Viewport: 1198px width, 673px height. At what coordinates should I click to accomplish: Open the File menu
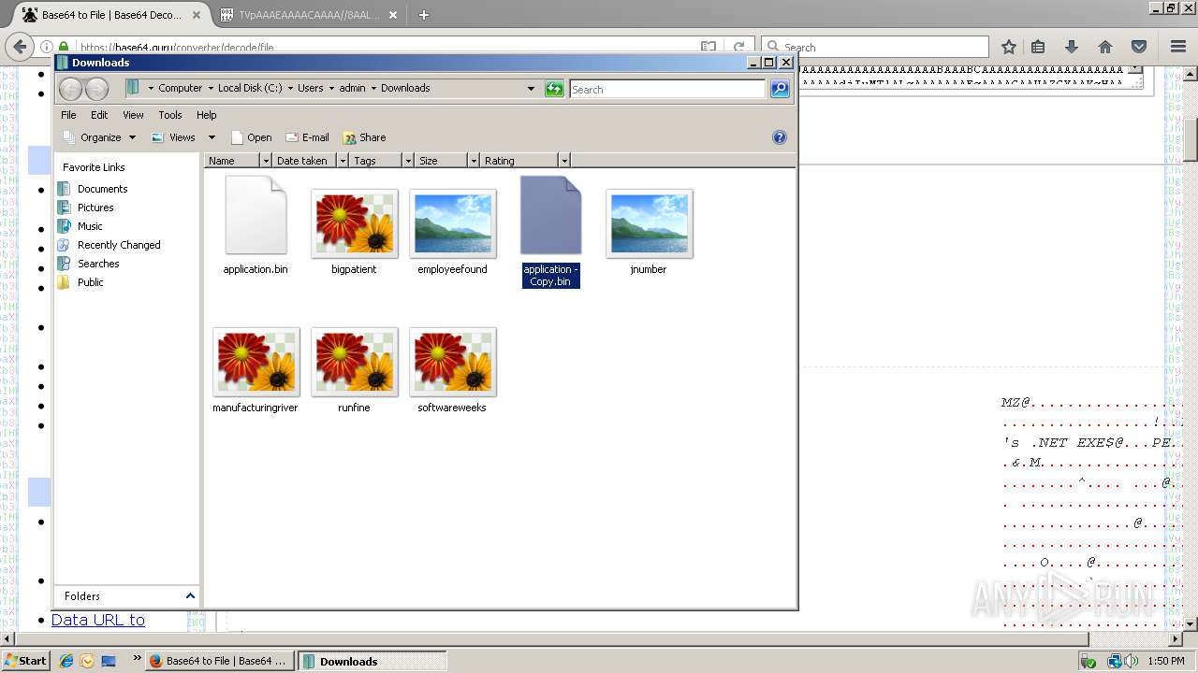pos(68,115)
